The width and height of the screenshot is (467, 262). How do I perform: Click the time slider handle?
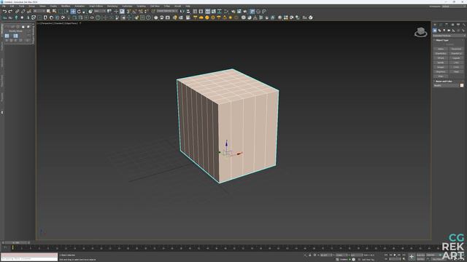[x=16, y=242]
